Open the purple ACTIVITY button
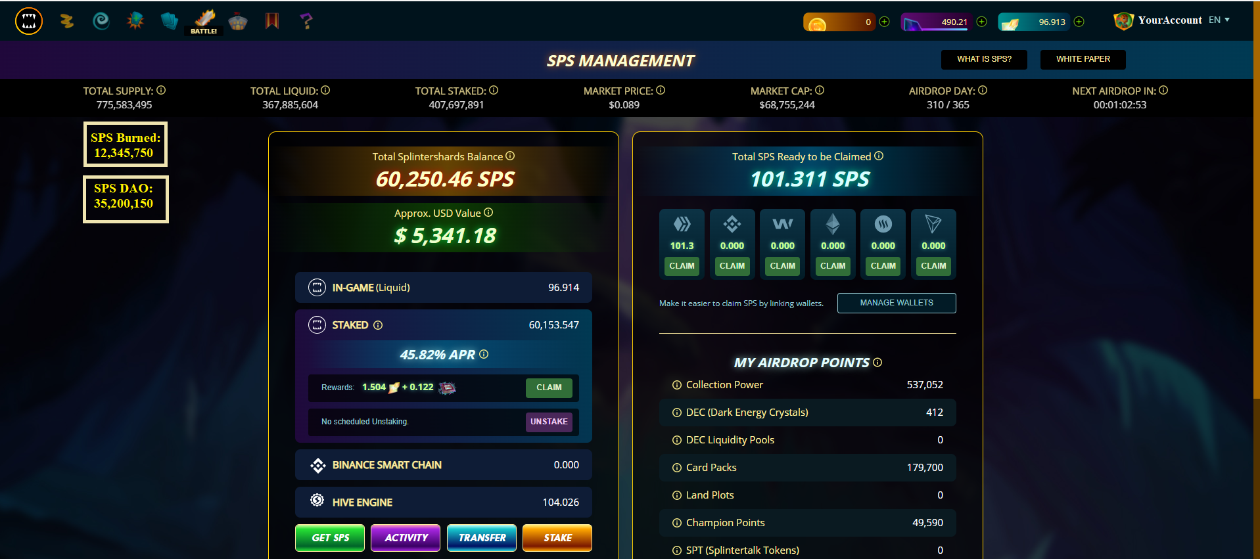Image resolution: width=1260 pixels, height=559 pixels. point(406,538)
